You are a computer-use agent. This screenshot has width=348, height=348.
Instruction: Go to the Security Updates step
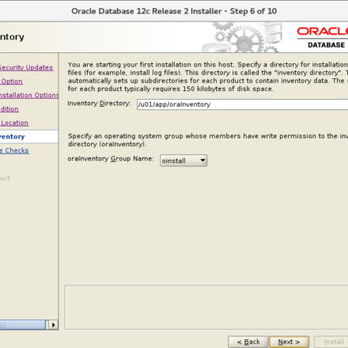[x=26, y=67]
